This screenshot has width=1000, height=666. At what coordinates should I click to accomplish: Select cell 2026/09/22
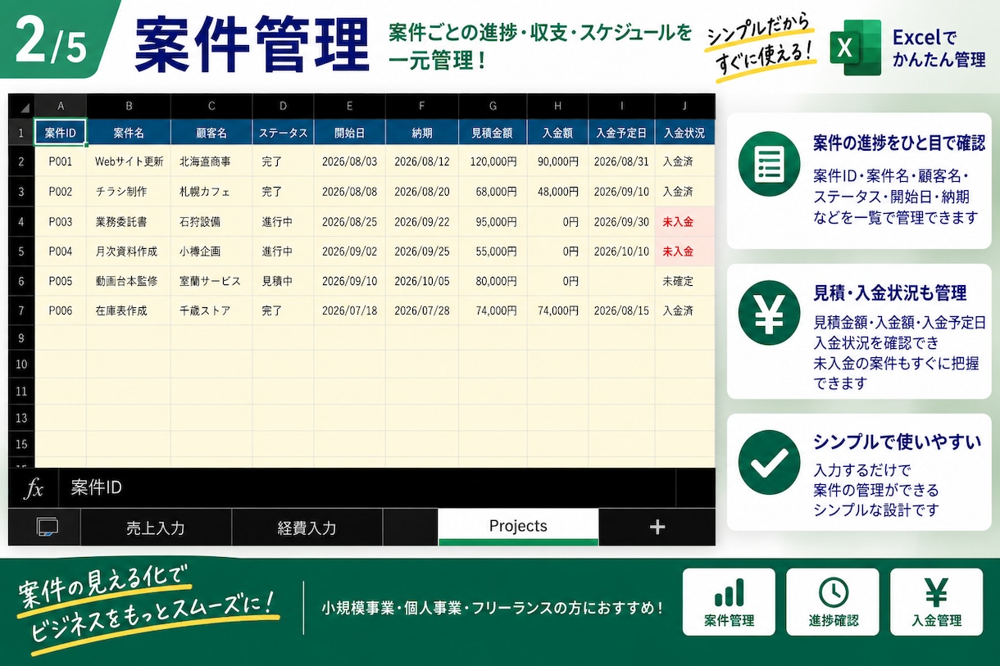422,221
